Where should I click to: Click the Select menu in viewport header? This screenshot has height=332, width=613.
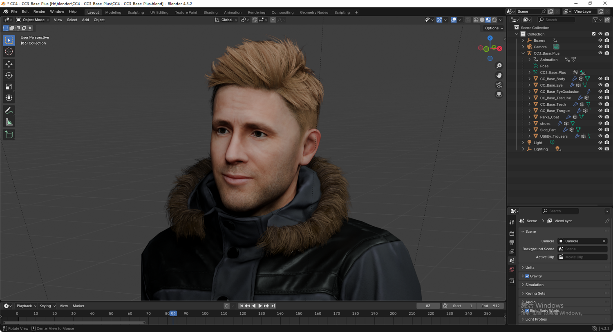72,20
